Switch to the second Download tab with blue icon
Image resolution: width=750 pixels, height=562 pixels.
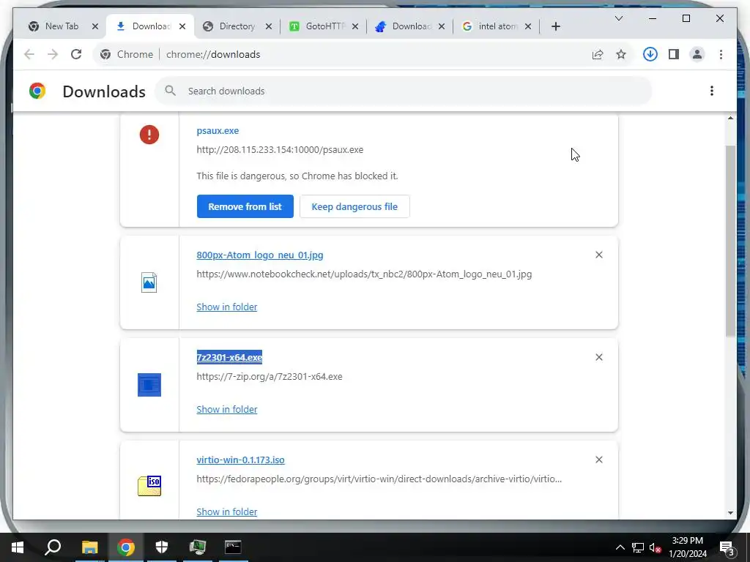(x=412, y=26)
